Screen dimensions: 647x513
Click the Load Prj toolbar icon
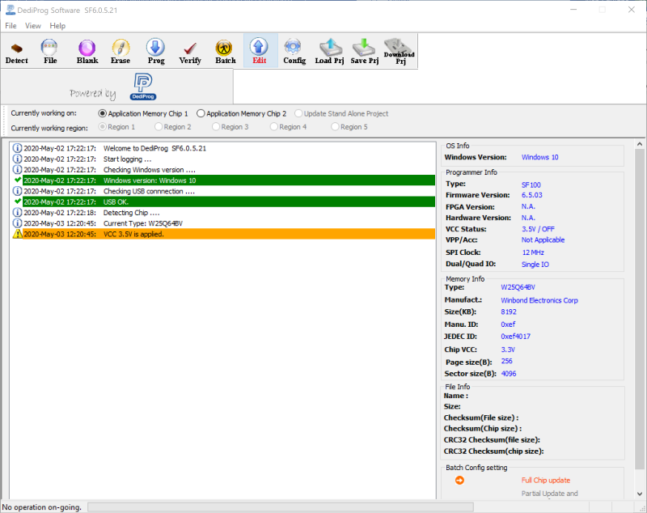click(x=329, y=52)
